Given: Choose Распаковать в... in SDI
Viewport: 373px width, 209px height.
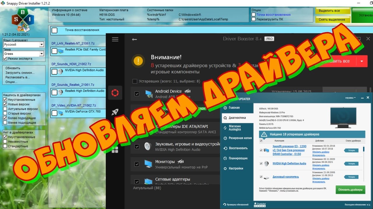Looking at the screenshot, I should [x=18, y=78].
